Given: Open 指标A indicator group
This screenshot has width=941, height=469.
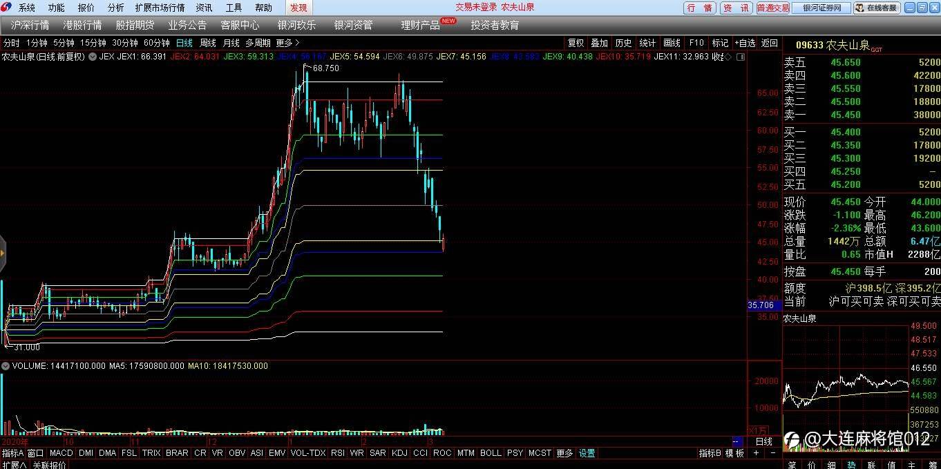Looking at the screenshot, I should click(x=12, y=453).
